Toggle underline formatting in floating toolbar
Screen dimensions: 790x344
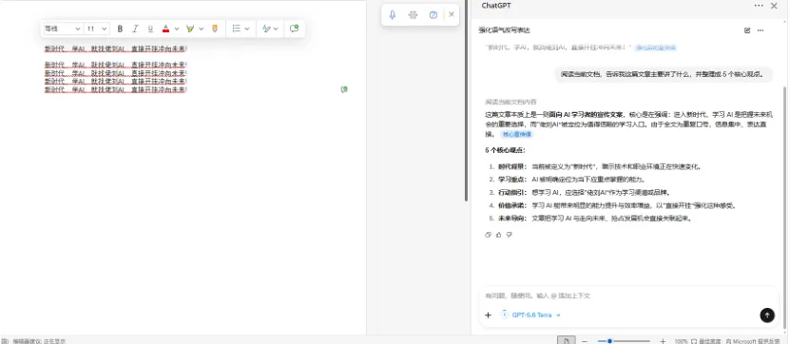click(x=150, y=29)
